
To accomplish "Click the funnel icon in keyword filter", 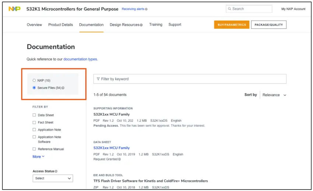I will click(98, 79).
